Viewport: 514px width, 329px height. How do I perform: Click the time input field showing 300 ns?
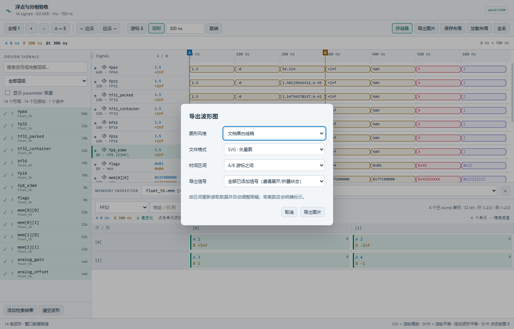(185, 28)
